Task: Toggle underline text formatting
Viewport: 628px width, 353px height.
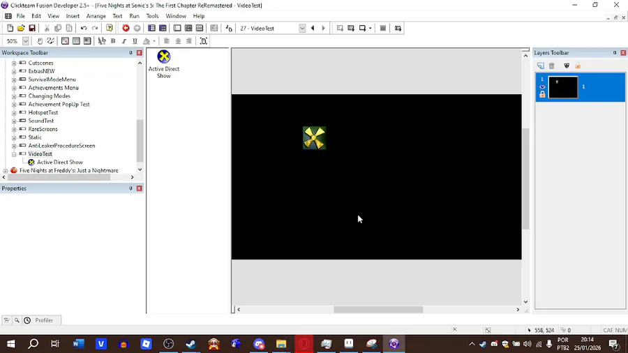Action: 135,41
